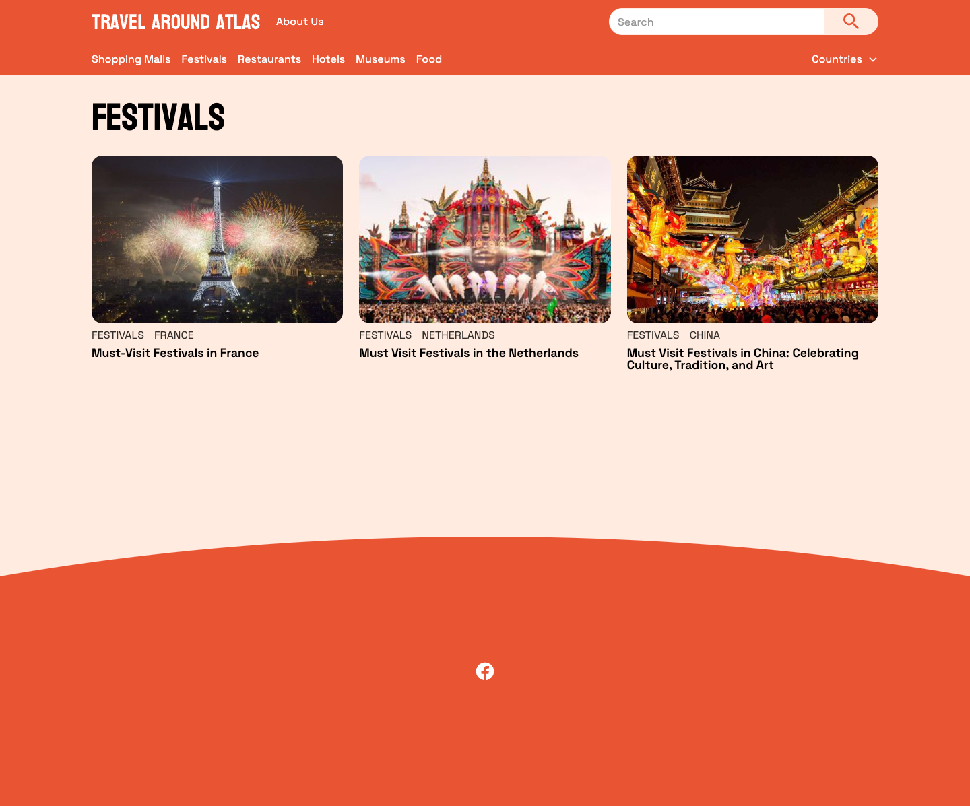970x806 pixels.
Task: Open the Museums category
Action: tap(381, 59)
